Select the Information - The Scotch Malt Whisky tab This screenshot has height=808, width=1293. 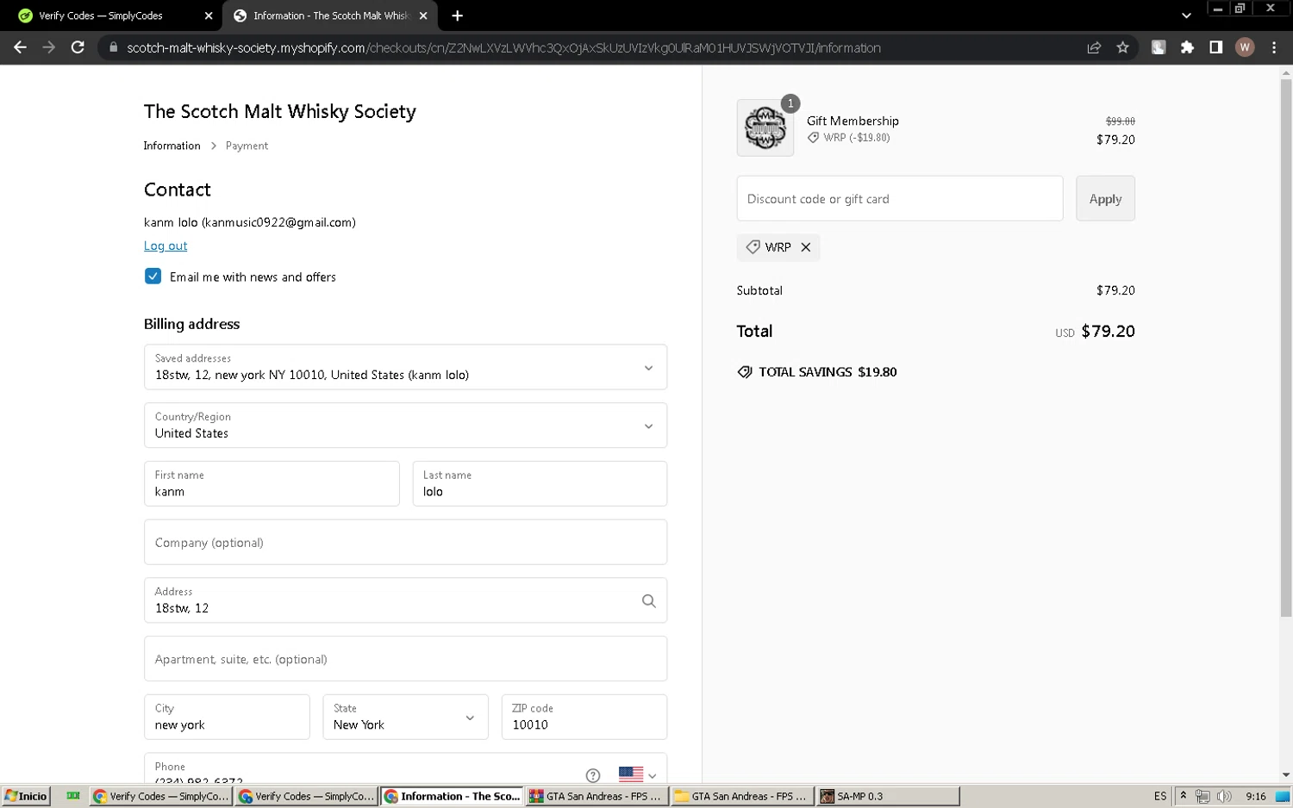point(329,16)
